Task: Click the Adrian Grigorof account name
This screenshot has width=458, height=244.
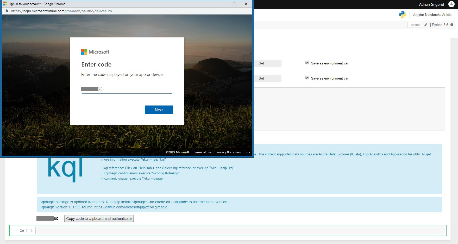Action: (431, 4)
